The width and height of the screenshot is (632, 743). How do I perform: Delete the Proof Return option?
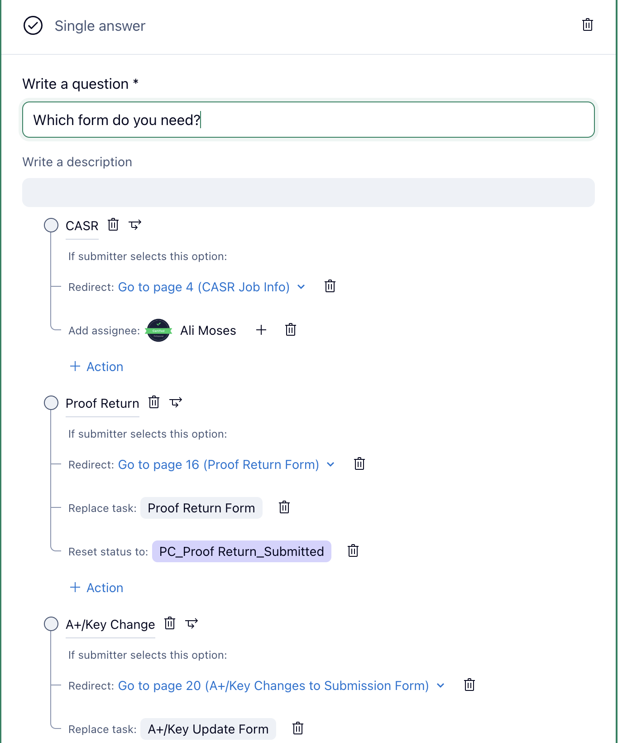tap(154, 402)
